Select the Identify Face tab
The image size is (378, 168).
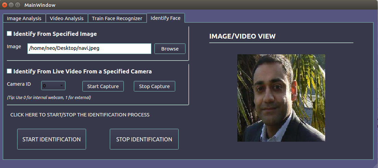pos(165,18)
